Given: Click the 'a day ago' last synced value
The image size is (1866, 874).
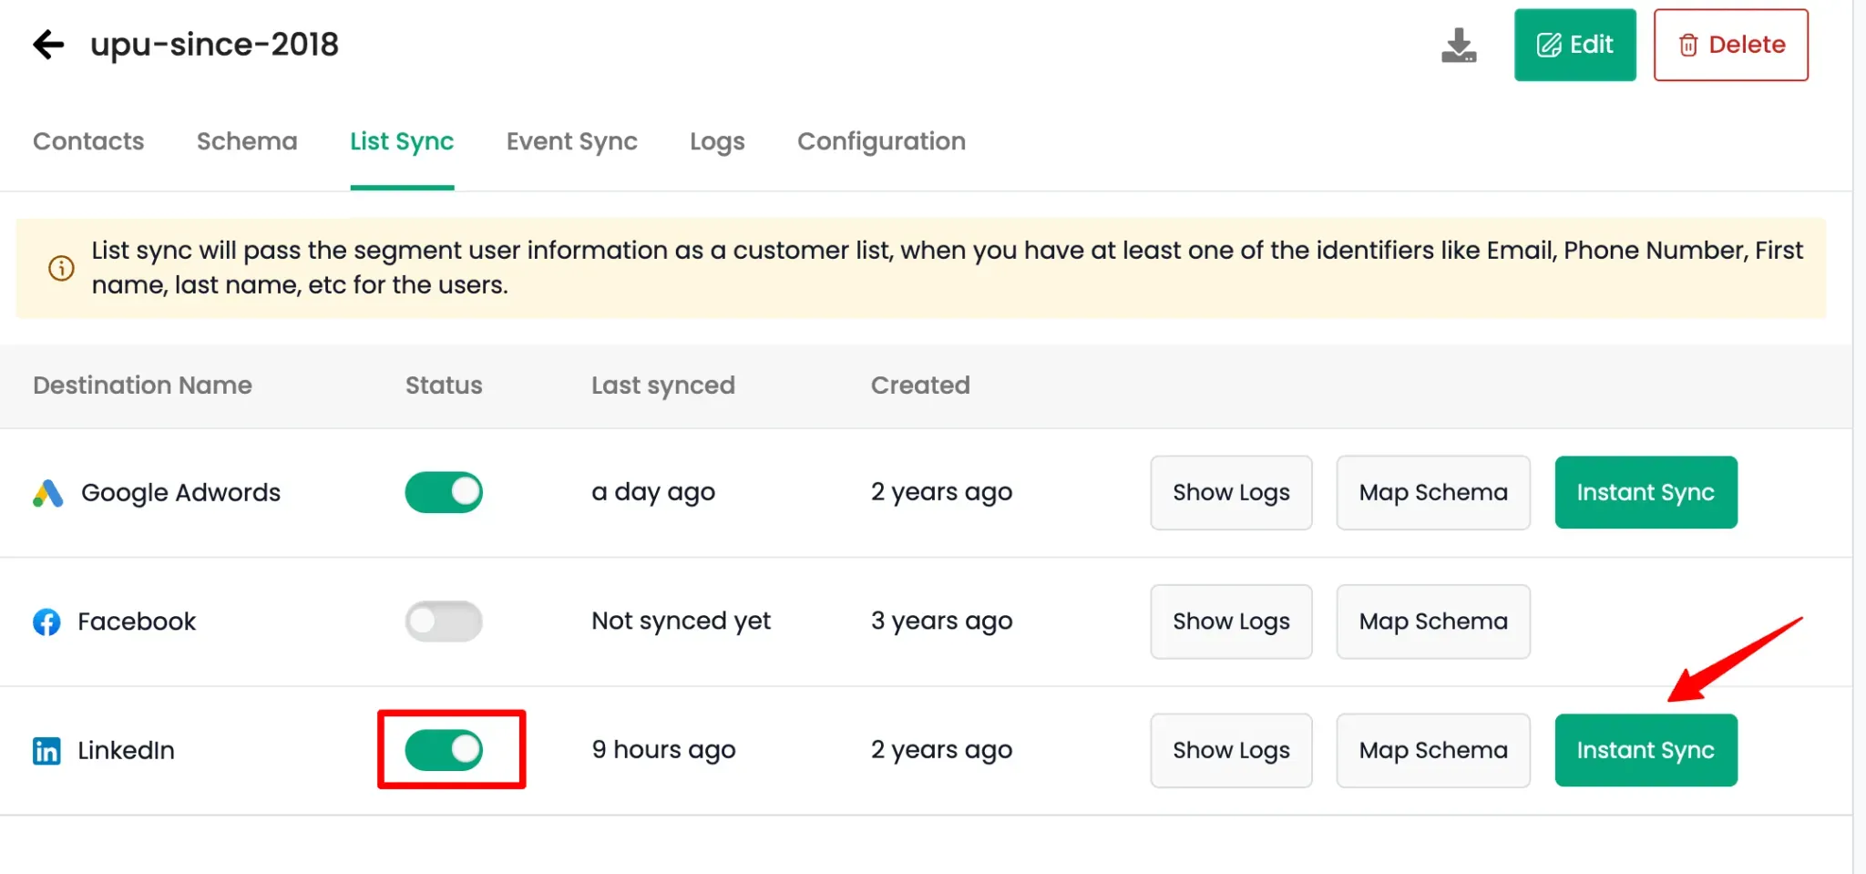Looking at the screenshot, I should [653, 492].
